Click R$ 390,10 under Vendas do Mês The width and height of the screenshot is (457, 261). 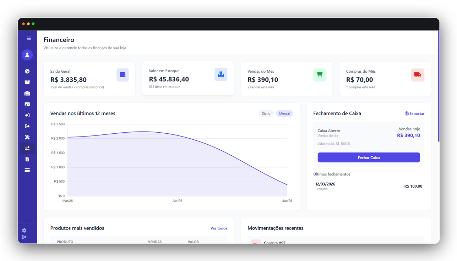(x=263, y=80)
